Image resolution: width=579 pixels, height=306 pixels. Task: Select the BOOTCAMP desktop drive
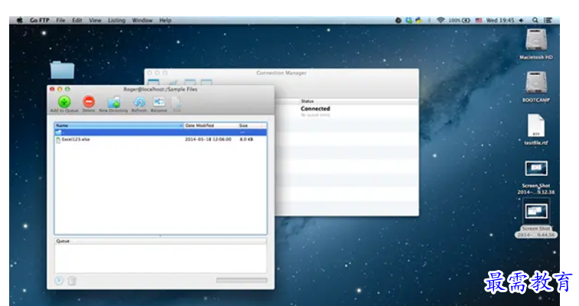click(536, 86)
